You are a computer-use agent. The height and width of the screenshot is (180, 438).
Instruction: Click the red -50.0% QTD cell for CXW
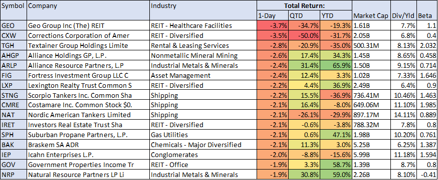(304, 35)
